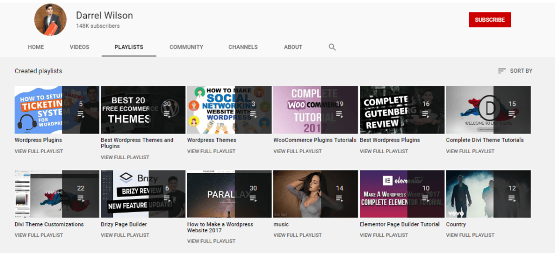Select the Playlists tab
Screen dimensions: 555x253
coord(129,47)
